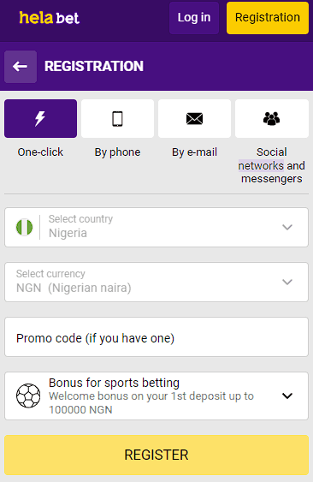Open the helabet logo homepage
The image size is (313, 482).
[49, 17]
